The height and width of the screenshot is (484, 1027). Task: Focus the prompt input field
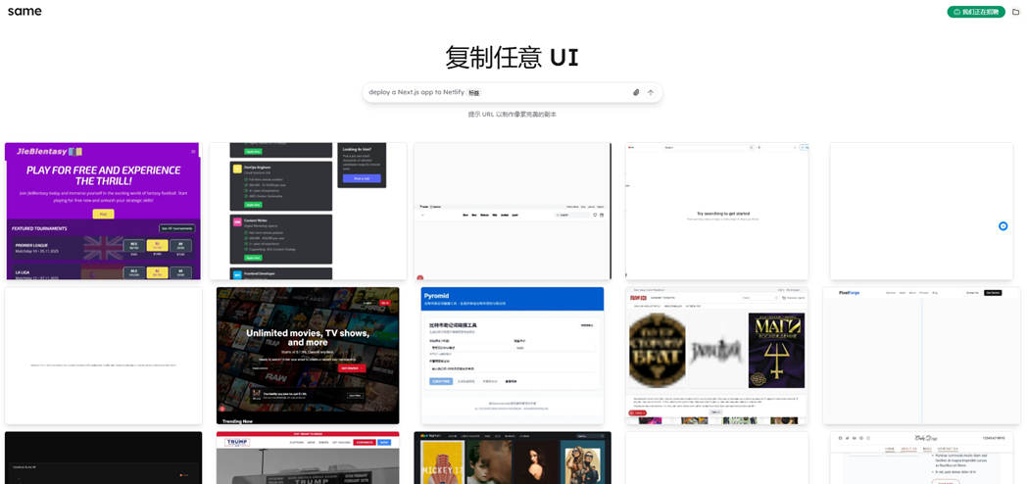(513, 92)
